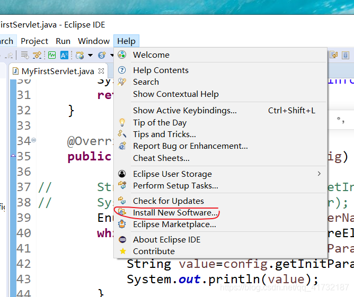Screen dimensions: 354x297
Task: Click the Eclipse User Storage user icon
Action: point(122,174)
